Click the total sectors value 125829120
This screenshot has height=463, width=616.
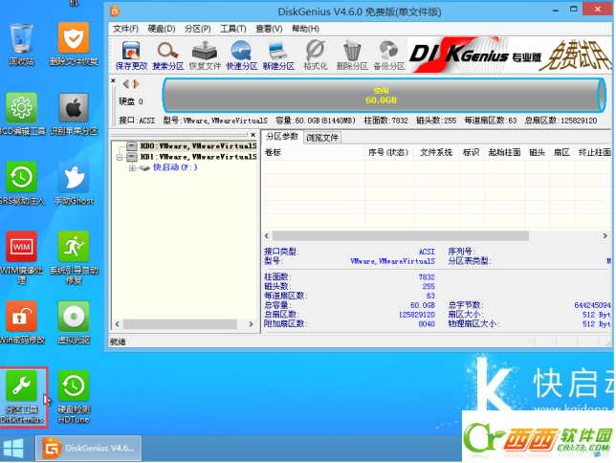pos(417,315)
